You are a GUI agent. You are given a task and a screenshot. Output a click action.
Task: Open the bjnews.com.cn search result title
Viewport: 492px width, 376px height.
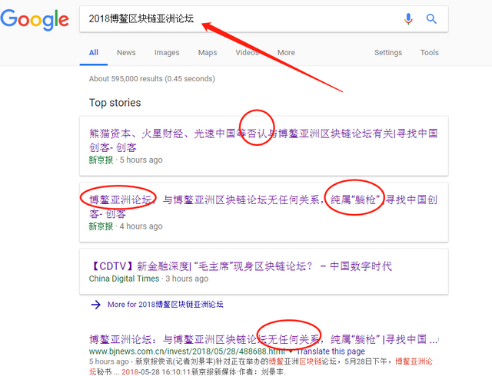[x=263, y=339]
